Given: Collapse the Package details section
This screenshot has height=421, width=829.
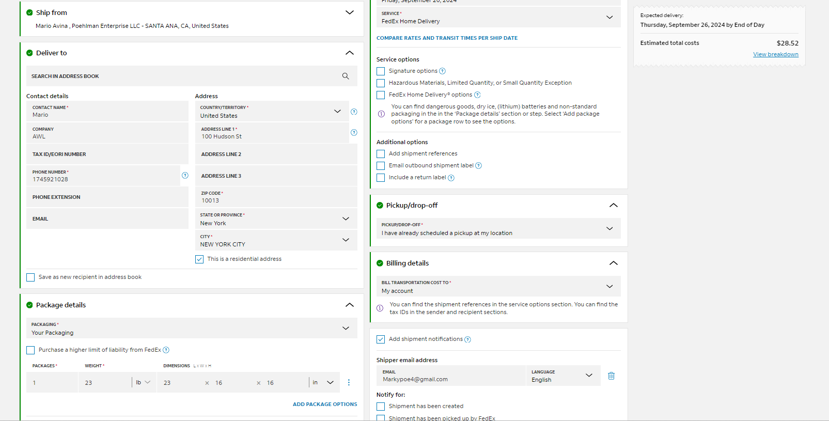Looking at the screenshot, I should (350, 305).
